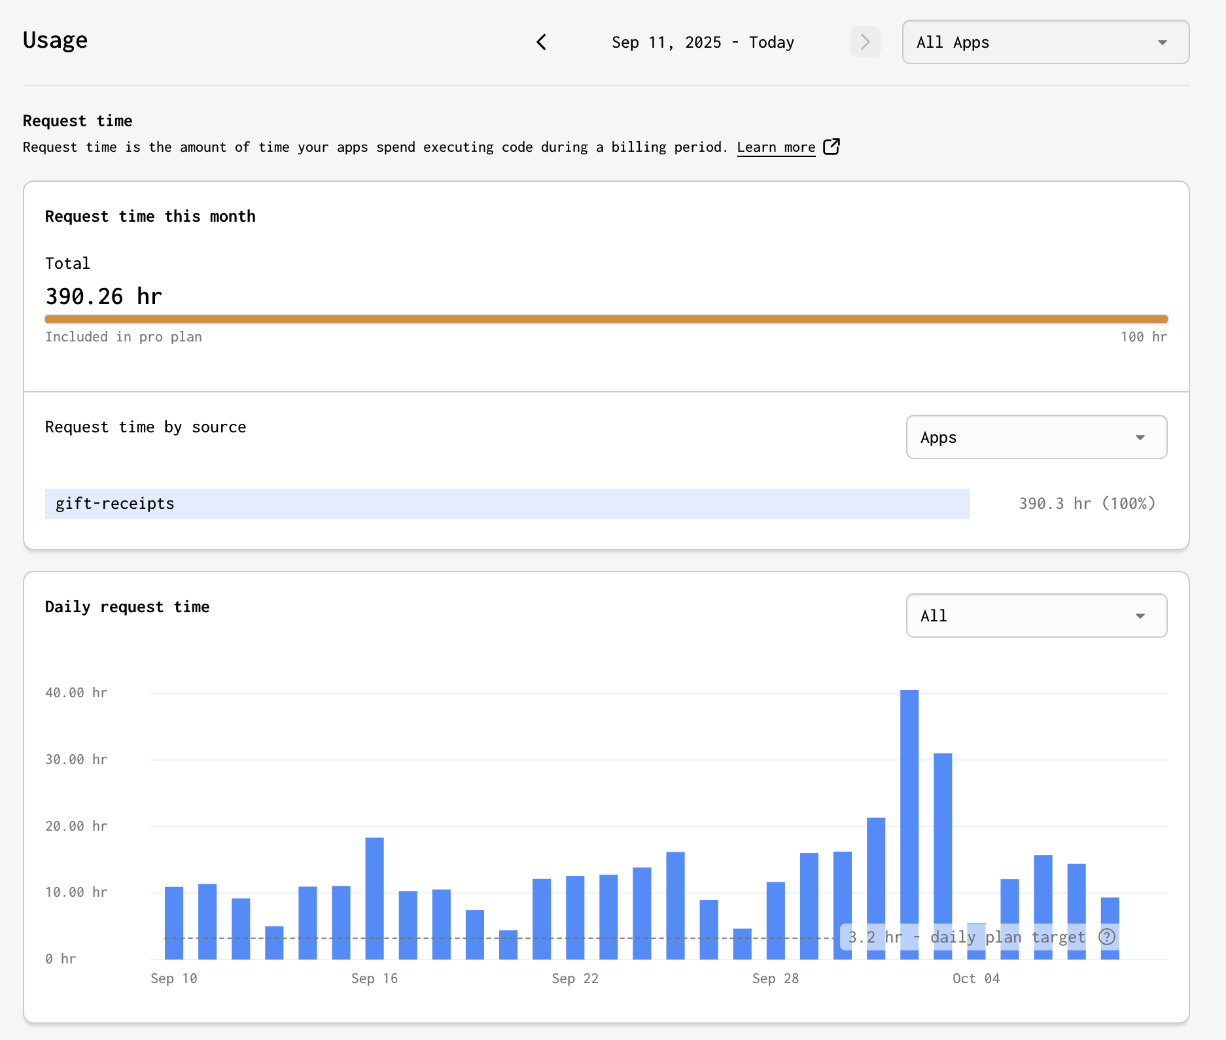Click the Sep 28 axis label
1226x1040 pixels.
[775, 979]
